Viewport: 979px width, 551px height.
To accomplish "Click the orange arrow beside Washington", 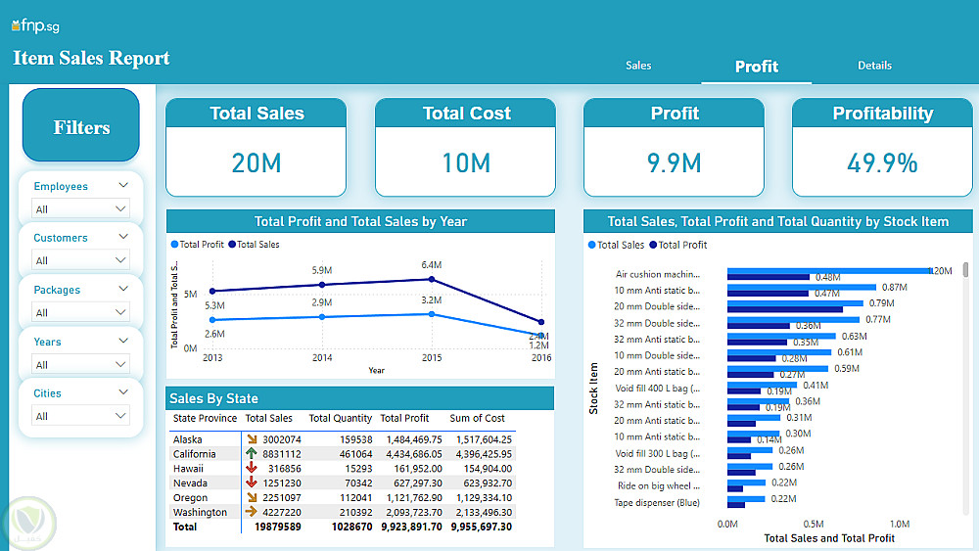I will coord(251,512).
